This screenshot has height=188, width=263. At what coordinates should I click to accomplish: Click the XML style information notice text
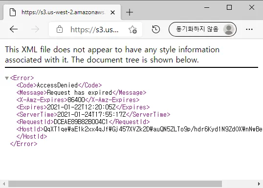click(x=112, y=55)
